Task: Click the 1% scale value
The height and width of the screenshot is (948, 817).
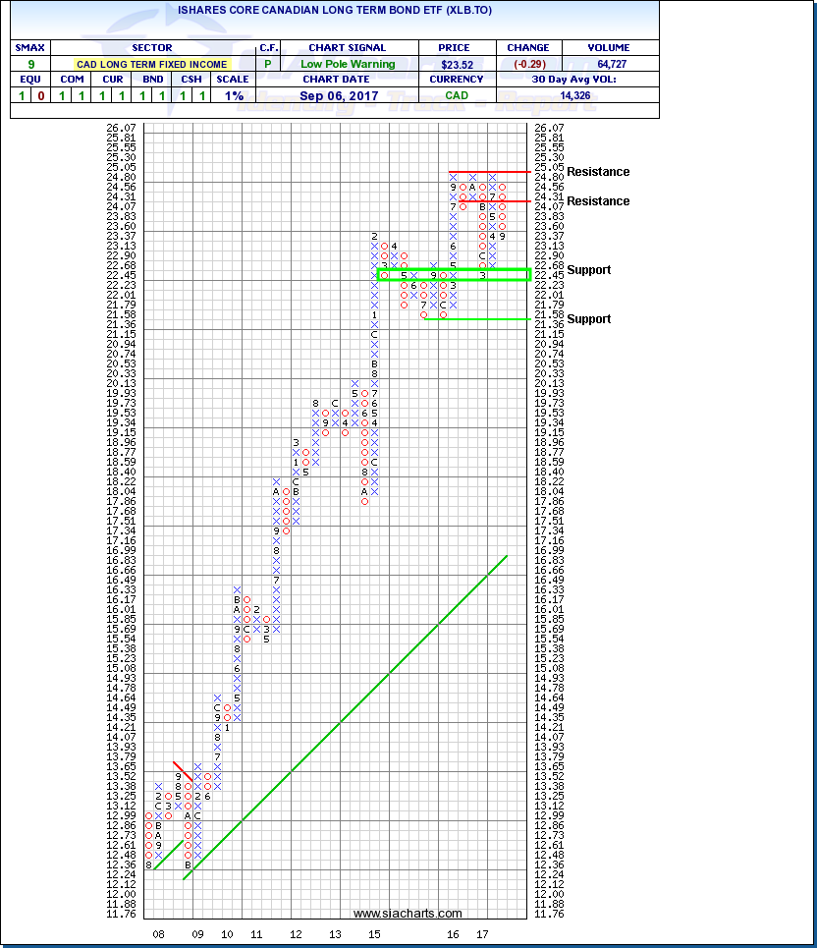Action: click(233, 95)
